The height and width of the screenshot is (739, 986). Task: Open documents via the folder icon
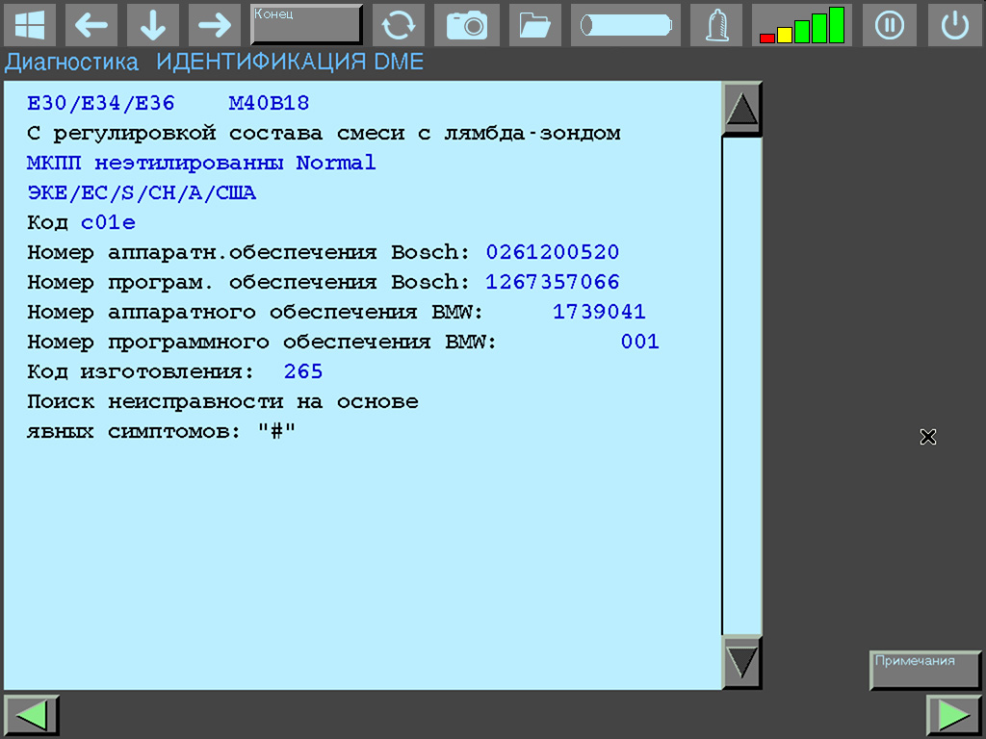(x=534, y=25)
